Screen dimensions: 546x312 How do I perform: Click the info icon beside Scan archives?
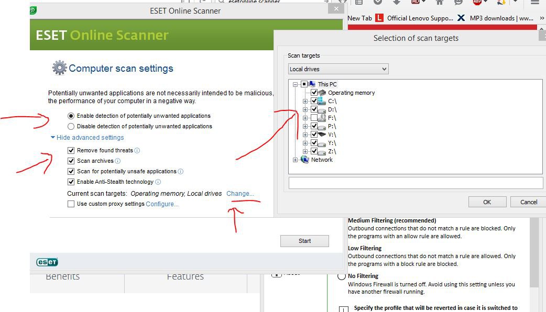coord(118,161)
